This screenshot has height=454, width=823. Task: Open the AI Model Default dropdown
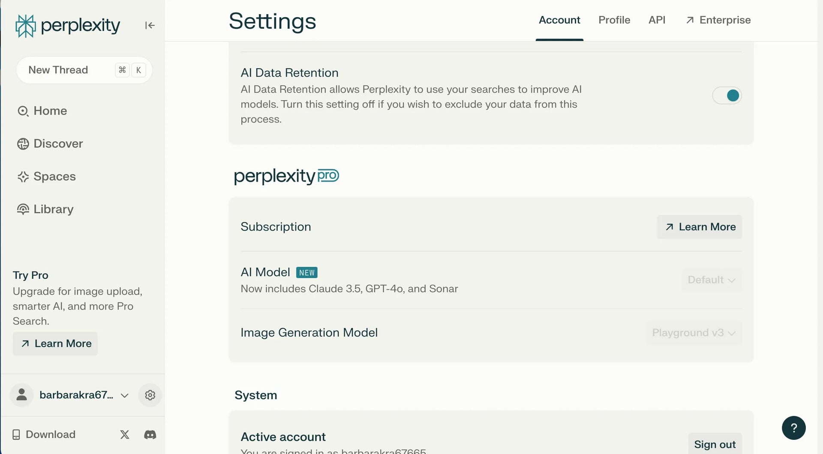tap(712, 280)
